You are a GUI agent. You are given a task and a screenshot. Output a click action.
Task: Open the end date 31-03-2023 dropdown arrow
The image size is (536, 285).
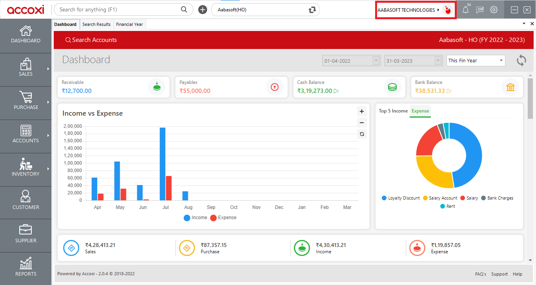(438, 60)
